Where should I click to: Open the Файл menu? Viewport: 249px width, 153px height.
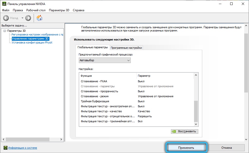click(x=6, y=10)
